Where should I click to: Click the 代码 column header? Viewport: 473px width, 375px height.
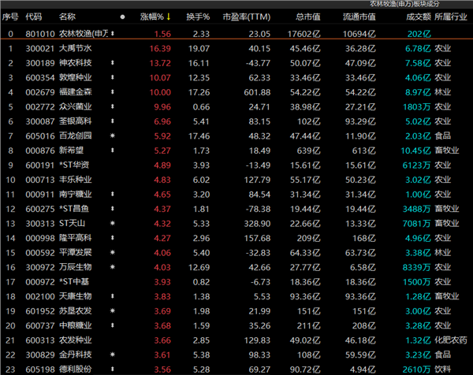(x=34, y=16)
